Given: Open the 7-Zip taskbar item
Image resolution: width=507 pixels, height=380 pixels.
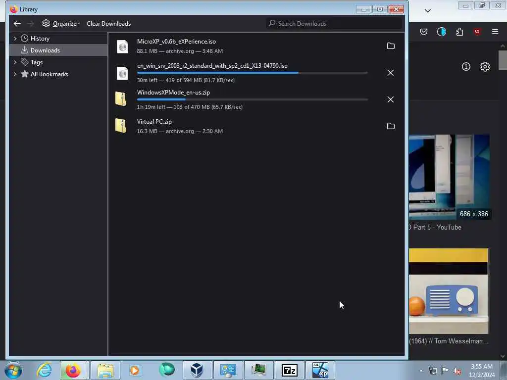Looking at the screenshot, I should pos(289,370).
